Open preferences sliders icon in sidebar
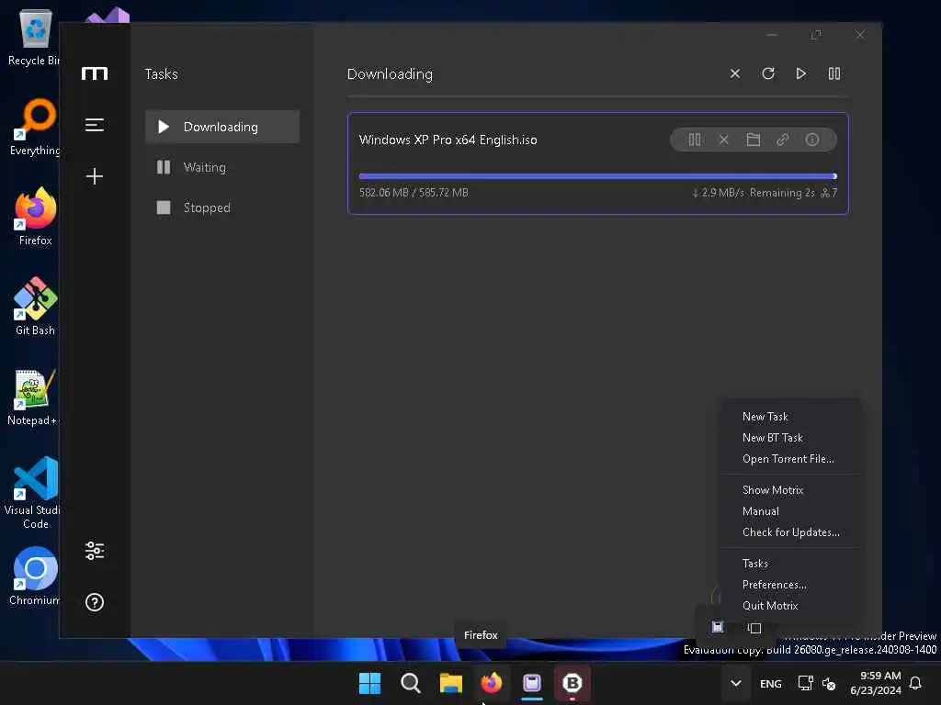The width and height of the screenshot is (941, 705). pyautogui.click(x=95, y=551)
